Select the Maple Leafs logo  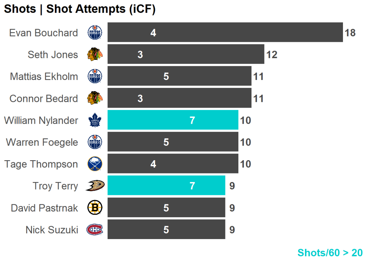(95, 120)
